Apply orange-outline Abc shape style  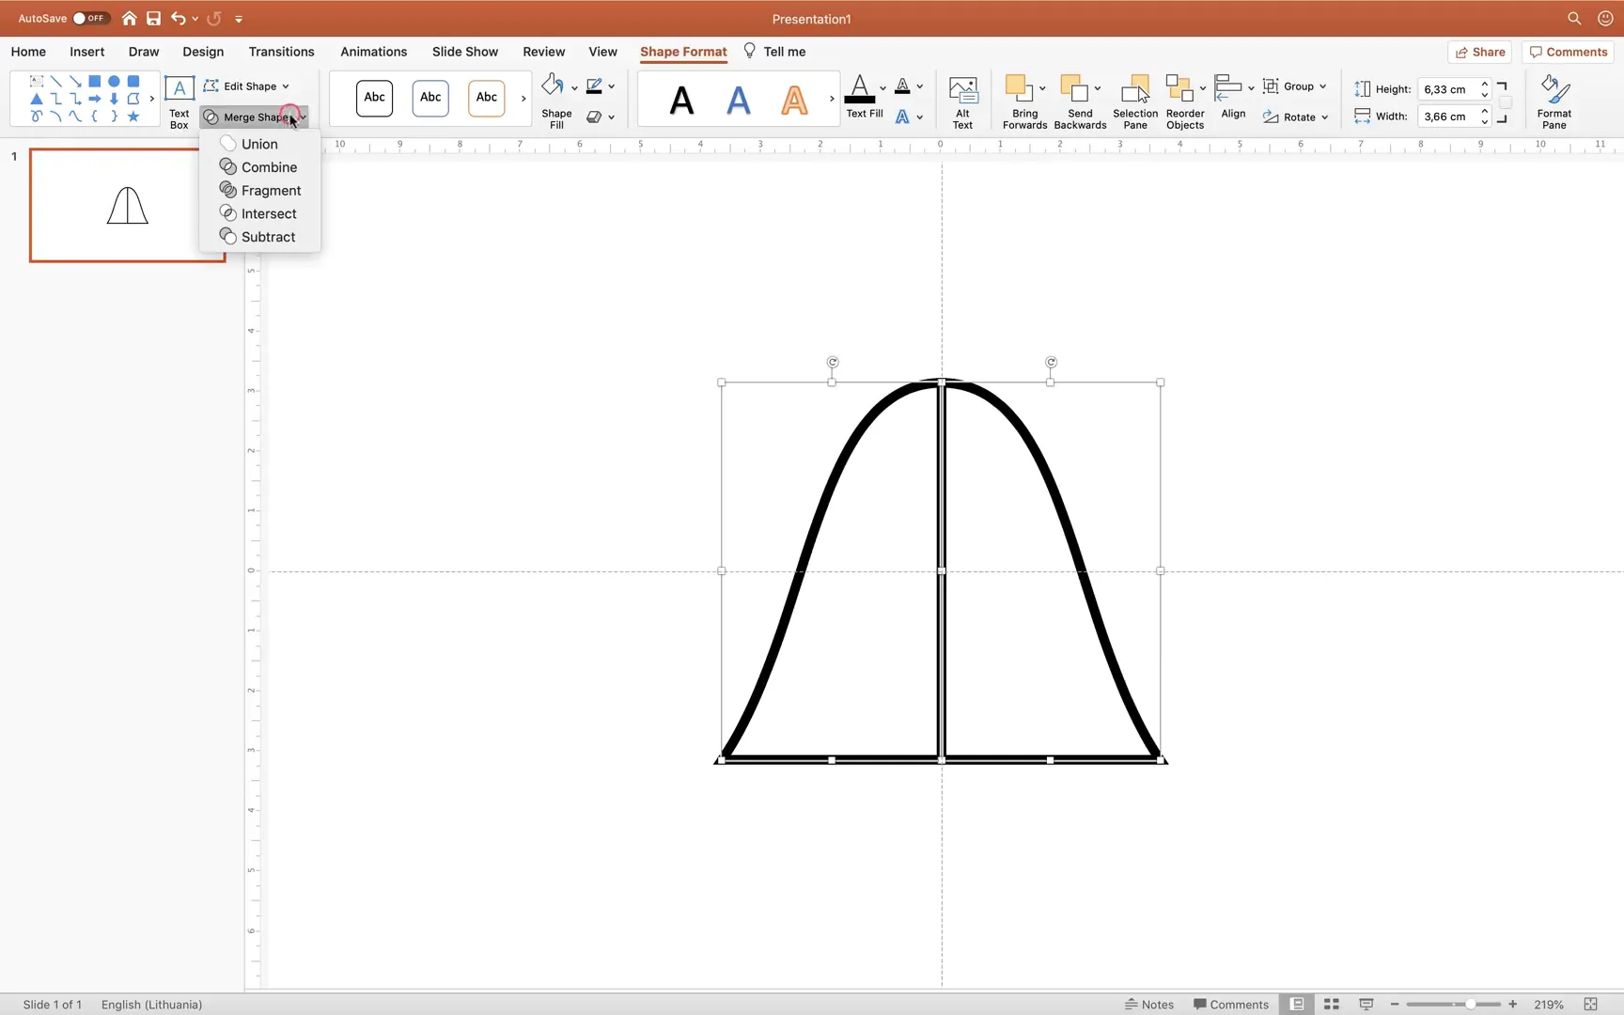487,98
